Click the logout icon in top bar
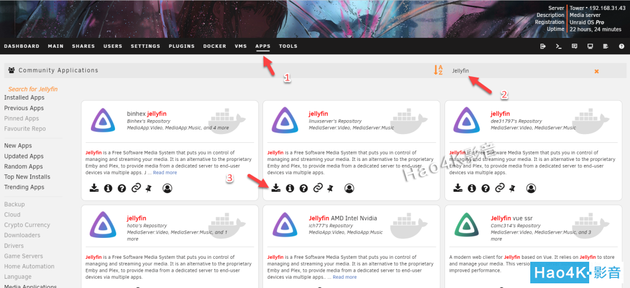Image resolution: width=630 pixels, height=288 pixels. pyautogui.click(x=543, y=46)
